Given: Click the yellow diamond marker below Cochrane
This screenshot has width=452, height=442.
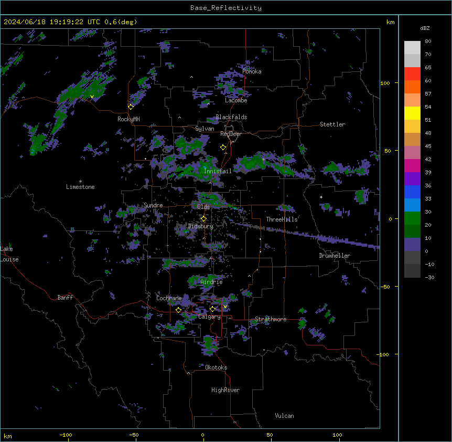Looking at the screenshot, I should 178,310.
